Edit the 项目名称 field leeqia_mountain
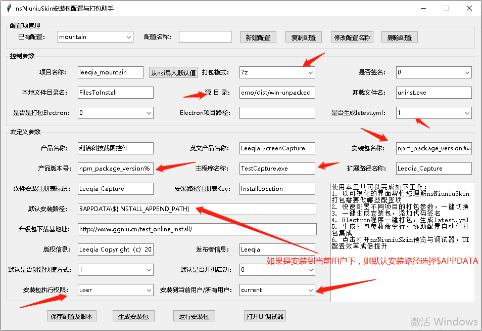The width and height of the screenshot is (482, 331). [110, 72]
